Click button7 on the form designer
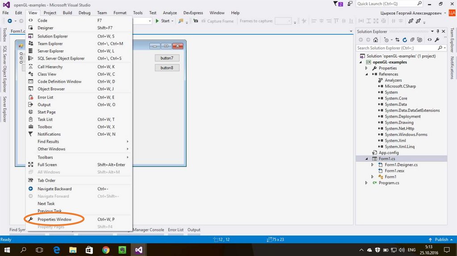Image resolution: width=457 pixels, height=256 pixels. click(167, 58)
